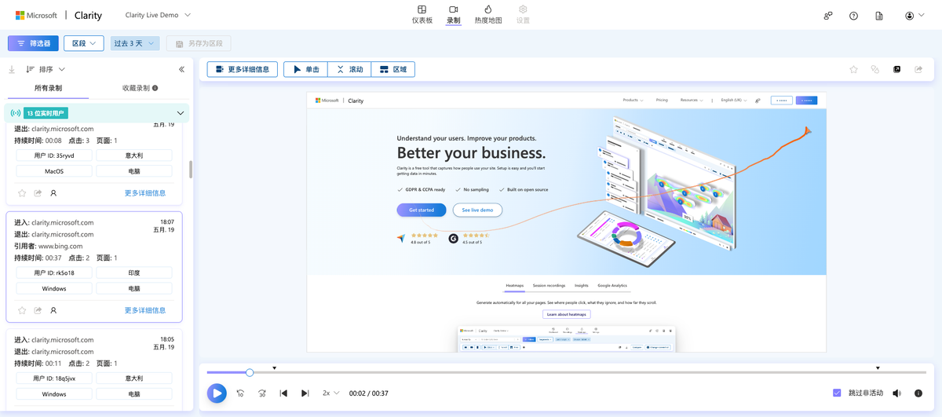Play the session recording
Image resolution: width=942 pixels, height=417 pixels.
coord(217,393)
